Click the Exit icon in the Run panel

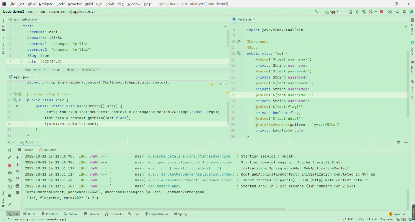click(10, 187)
